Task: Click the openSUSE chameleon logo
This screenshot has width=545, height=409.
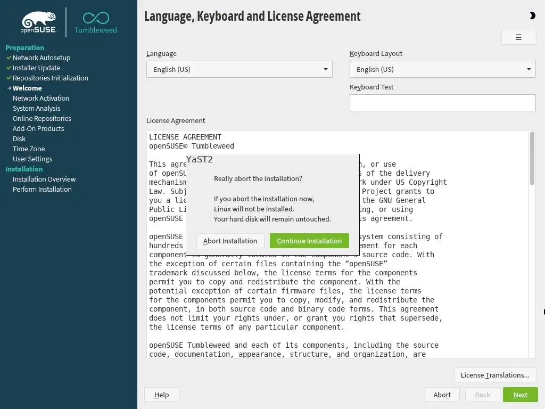Action: (x=38, y=22)
